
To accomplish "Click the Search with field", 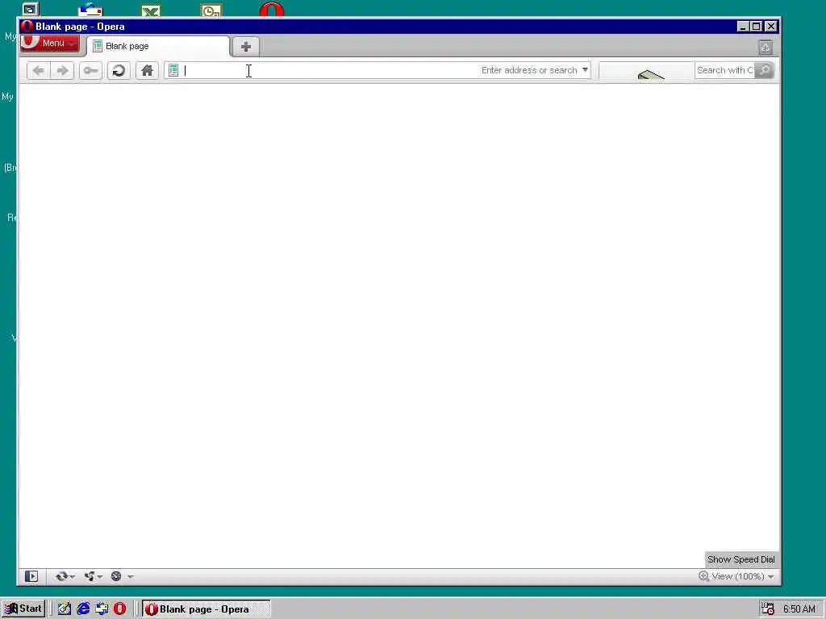I will 725,70.
